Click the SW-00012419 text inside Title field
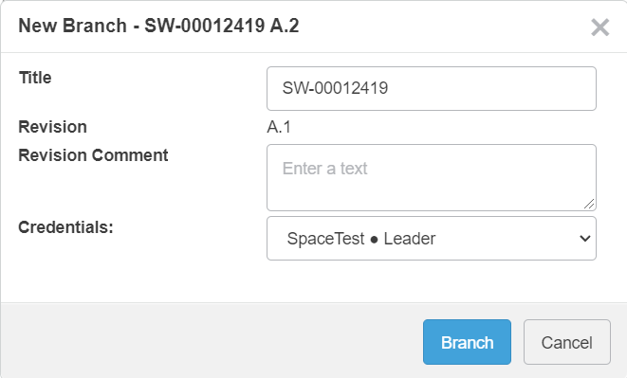 [x=335, y=88]
